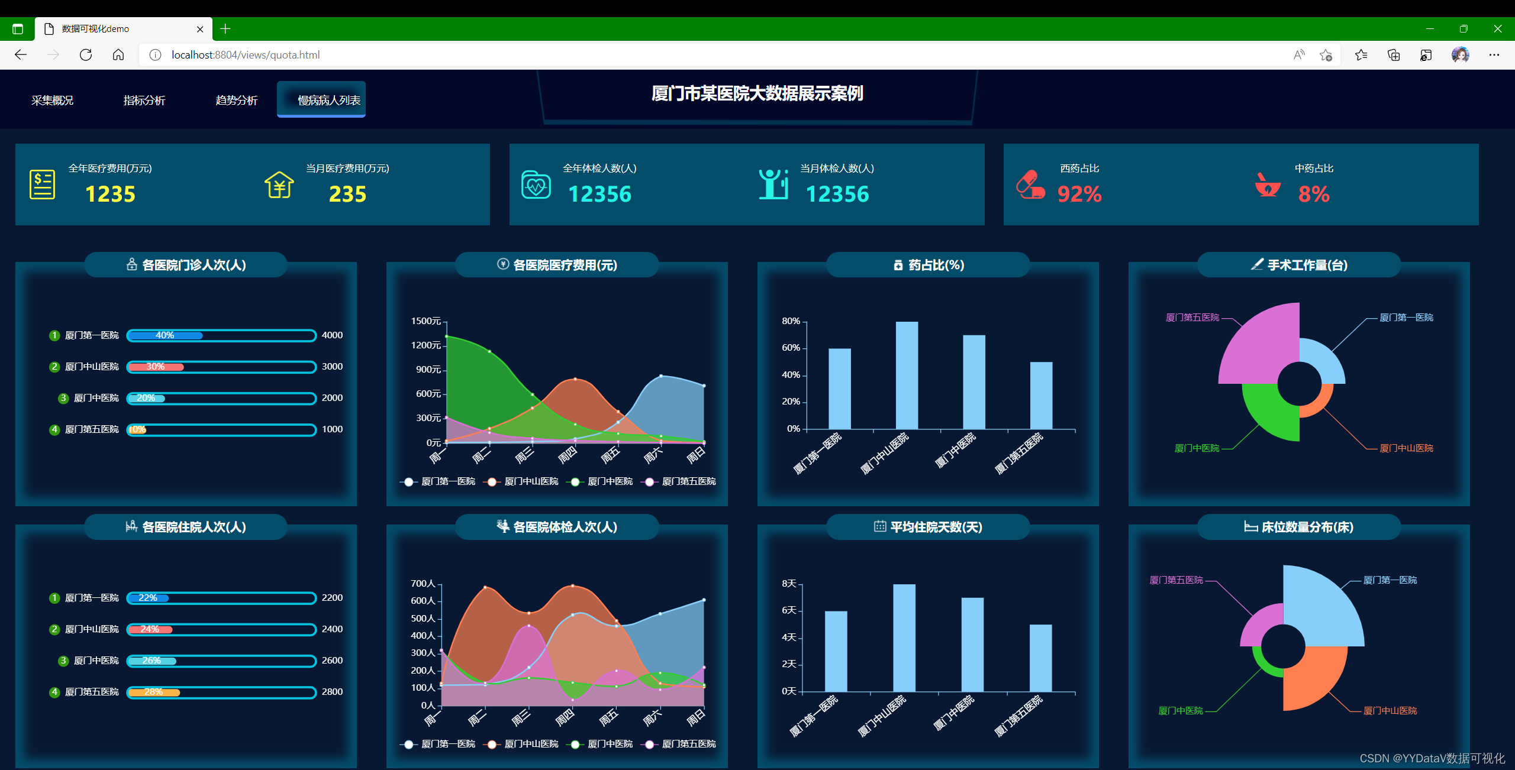Click the money-bag icon beside 当月医疗费用
This screenshot has width=1515, height=770.
[279, 184]
